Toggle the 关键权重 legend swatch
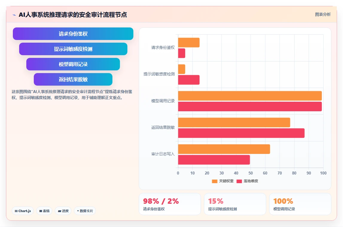Screen dimensions: 343x227 point(215,181)
